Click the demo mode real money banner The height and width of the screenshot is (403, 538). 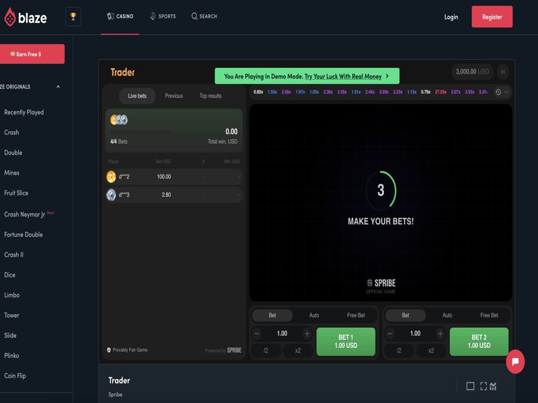pos(307,76)
